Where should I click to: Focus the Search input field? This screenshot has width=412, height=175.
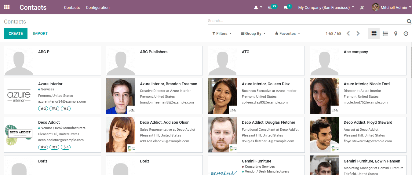[x=307, y=21]
